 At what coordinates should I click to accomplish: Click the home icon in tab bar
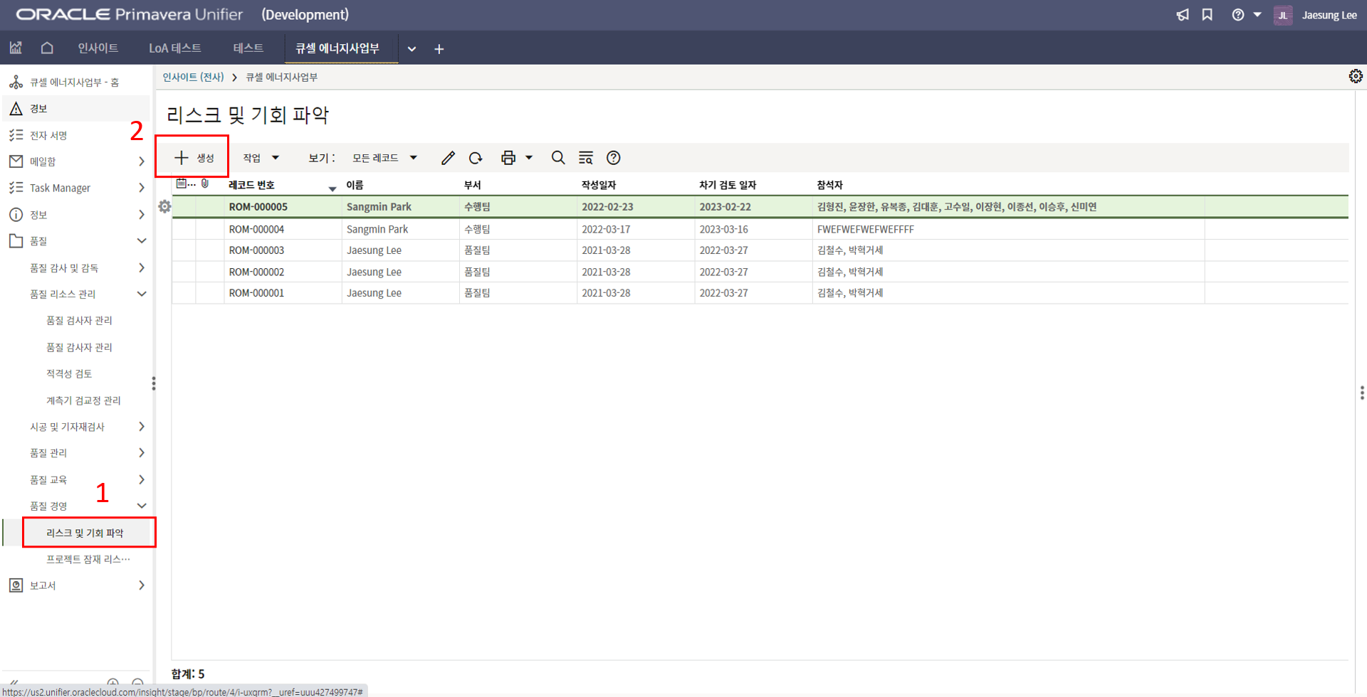(x=47, y=48)
